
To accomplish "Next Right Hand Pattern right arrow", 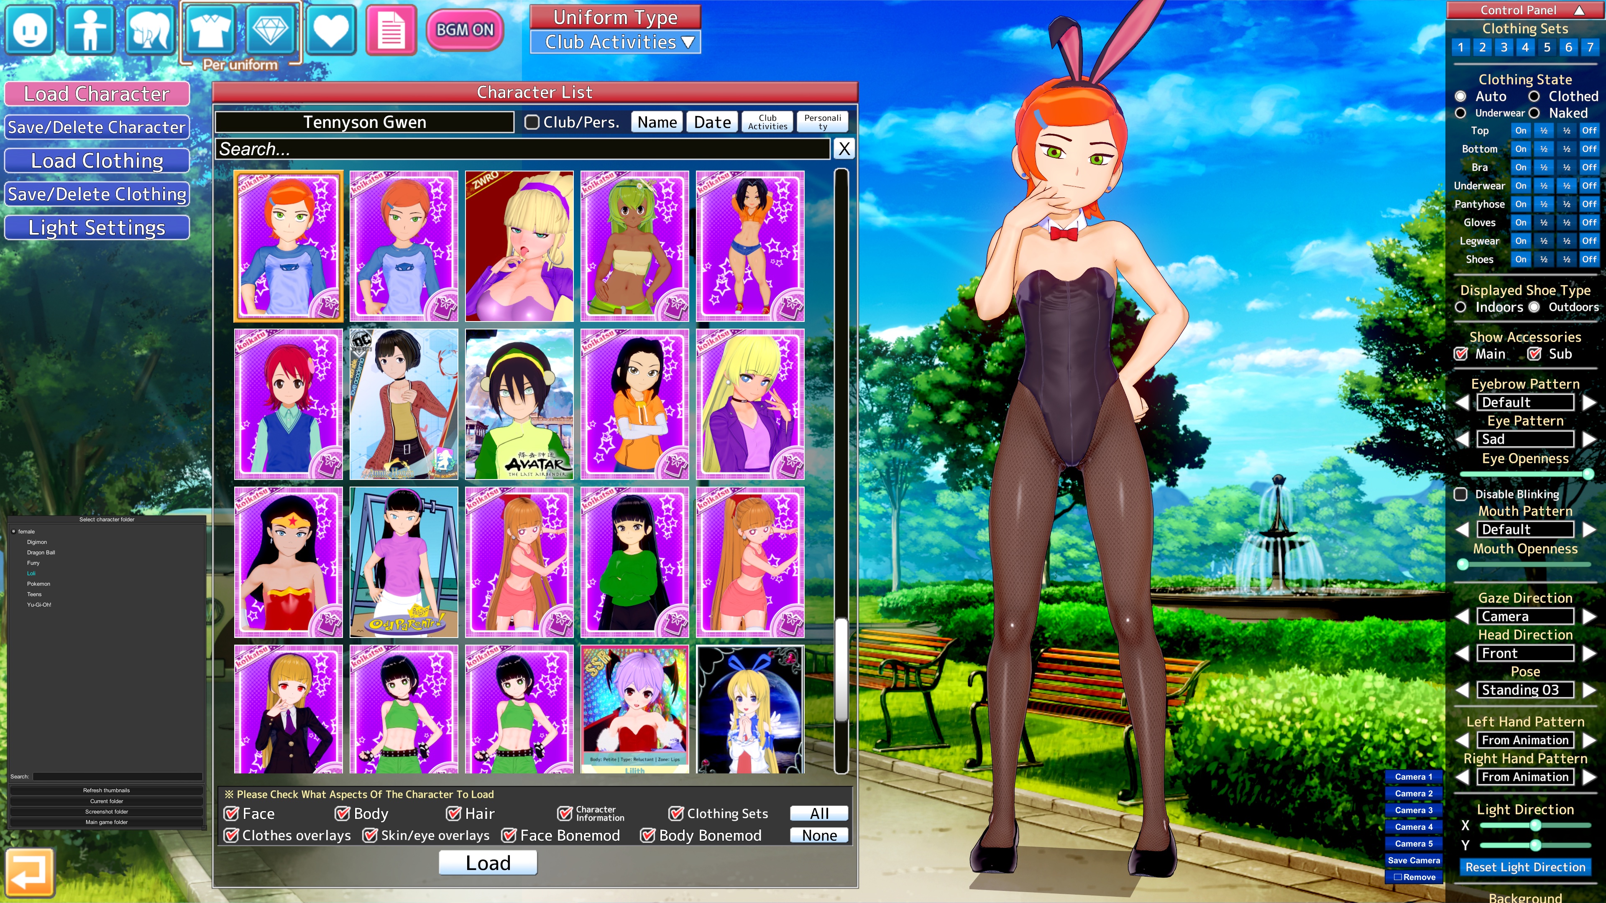I will [1589, 777].
